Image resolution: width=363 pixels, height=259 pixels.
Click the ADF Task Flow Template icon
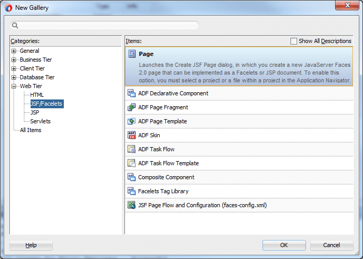(x=132, y=163)
